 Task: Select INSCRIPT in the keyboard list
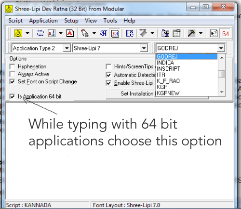point(187,69)
